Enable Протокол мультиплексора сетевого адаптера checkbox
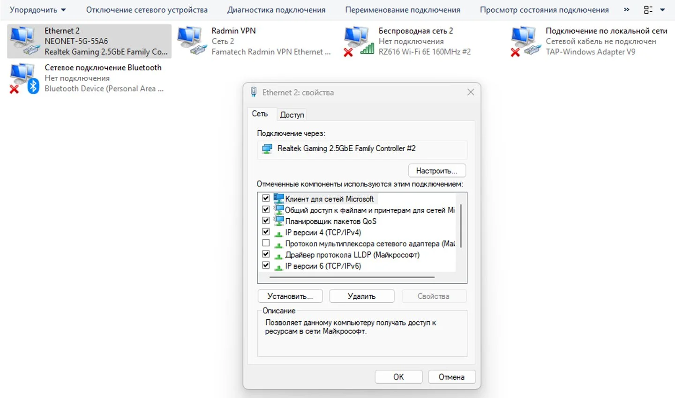 point(266,243)
